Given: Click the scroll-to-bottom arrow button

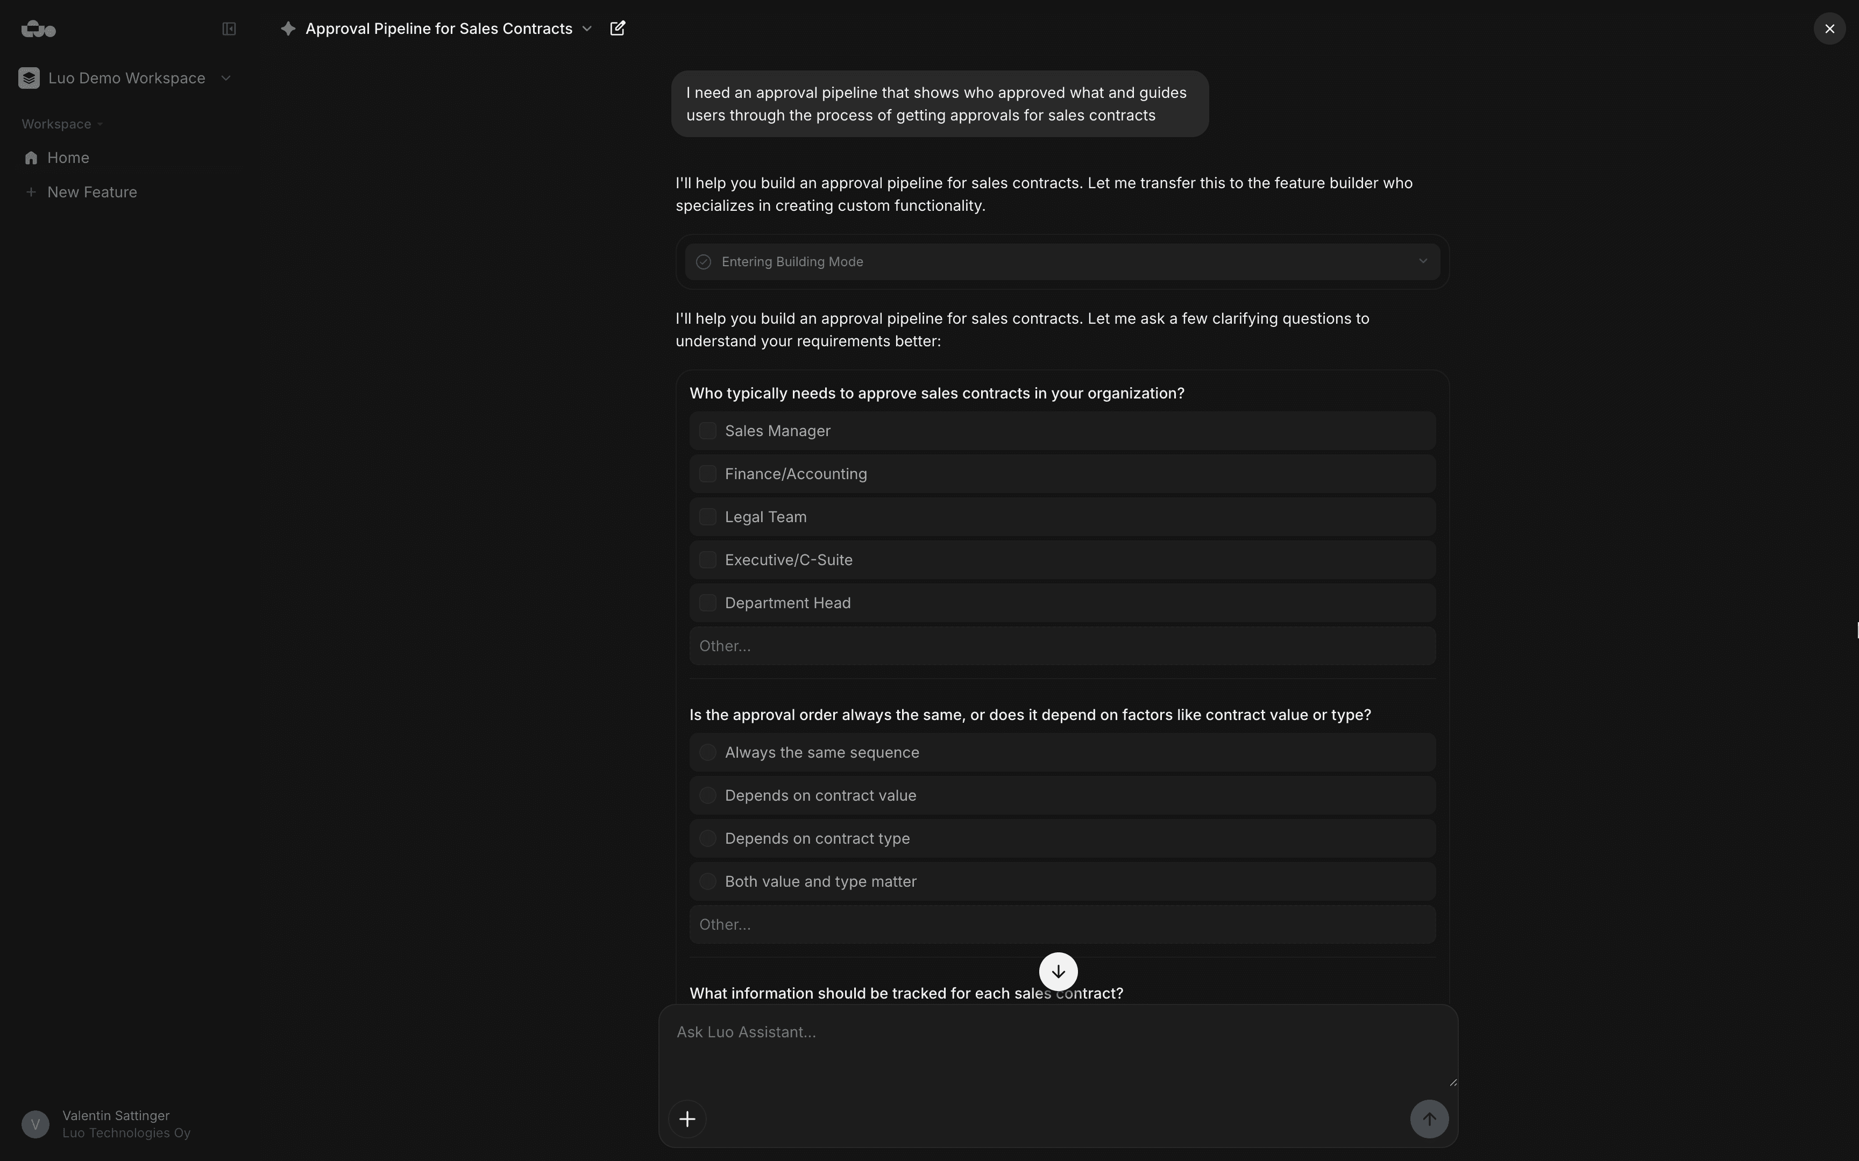Looking at the screenshot, I should 1058,971.
